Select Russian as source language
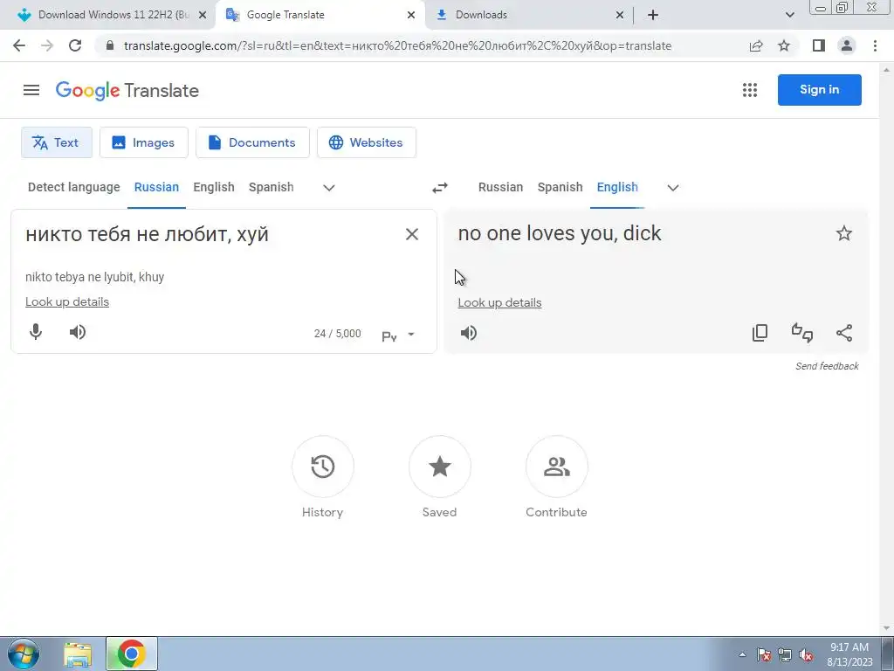Screen dimensions: 894x671 157,187
